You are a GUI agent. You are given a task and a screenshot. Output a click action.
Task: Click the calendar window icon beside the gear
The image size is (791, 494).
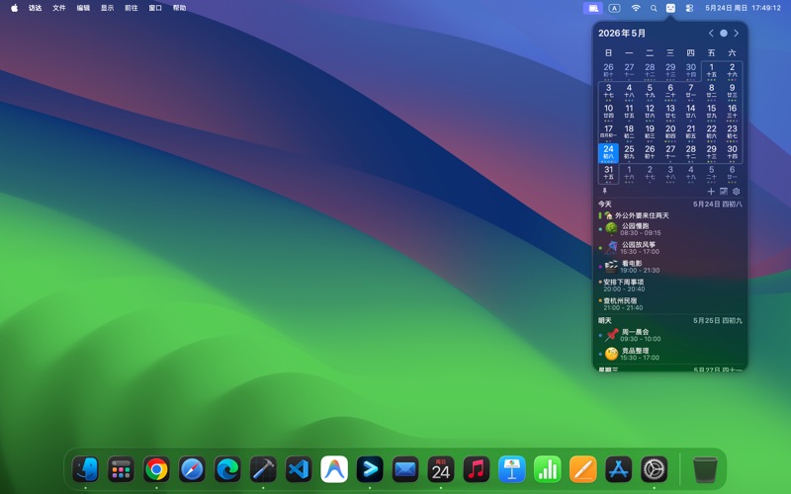pyautogui.click(x=724, y=191)
